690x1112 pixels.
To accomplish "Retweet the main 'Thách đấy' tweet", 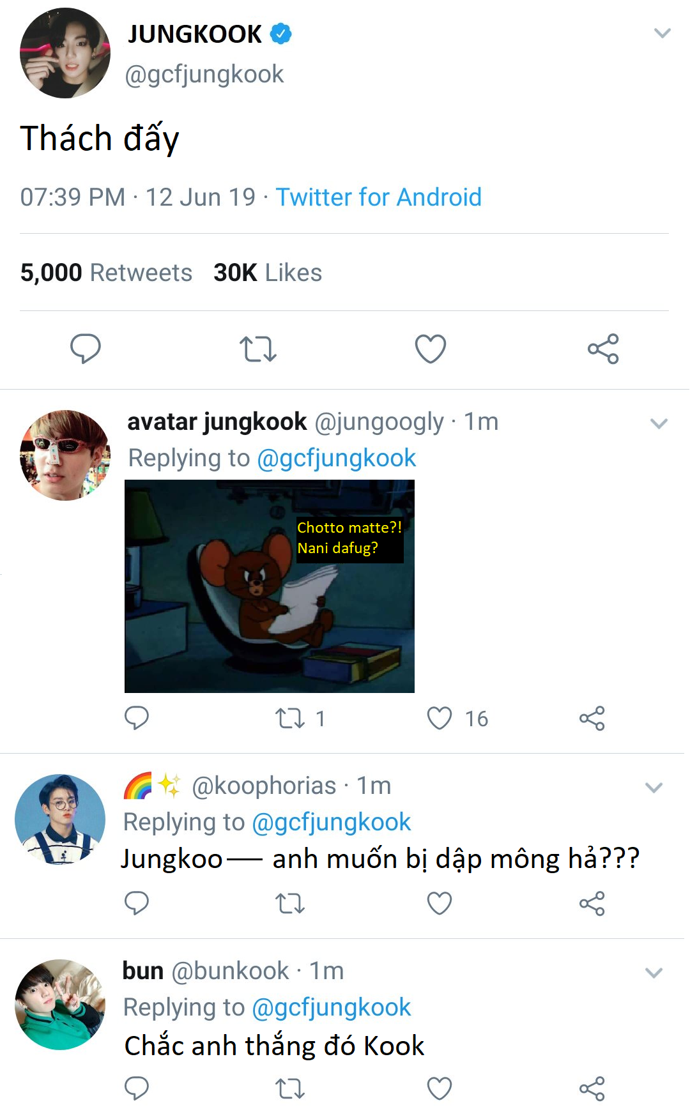I will 257,349.
